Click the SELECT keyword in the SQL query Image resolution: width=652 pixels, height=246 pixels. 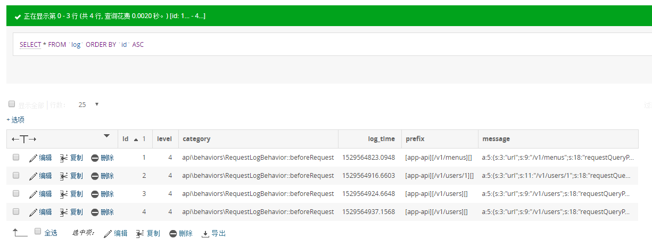30,45
